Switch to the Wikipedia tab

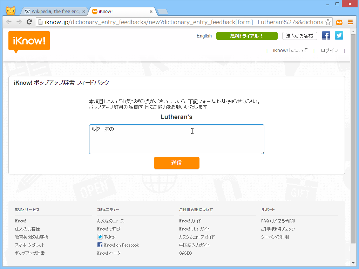pyautogui.click(x=53, y=11)
